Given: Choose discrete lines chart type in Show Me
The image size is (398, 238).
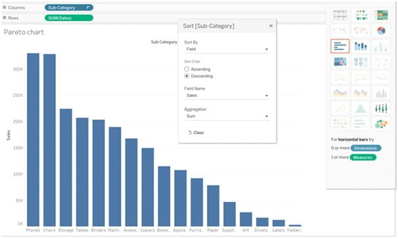Looking at the screenshot, I should pos(361,77).
